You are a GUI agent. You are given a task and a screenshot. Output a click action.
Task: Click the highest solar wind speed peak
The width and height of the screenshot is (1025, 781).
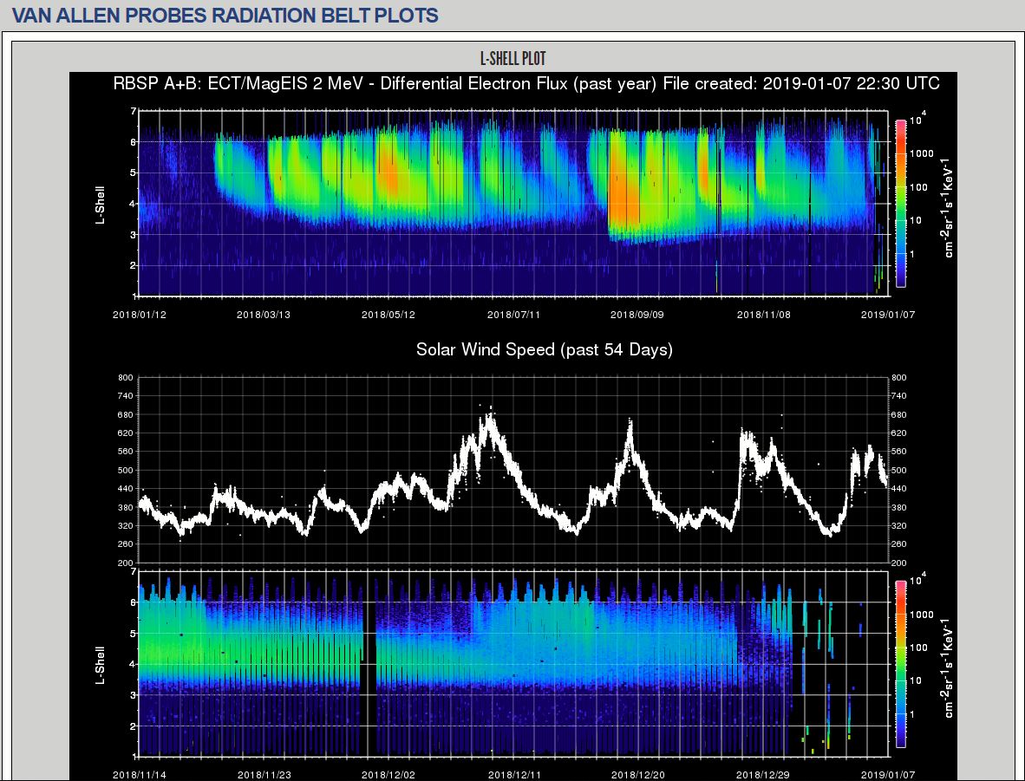490,418
